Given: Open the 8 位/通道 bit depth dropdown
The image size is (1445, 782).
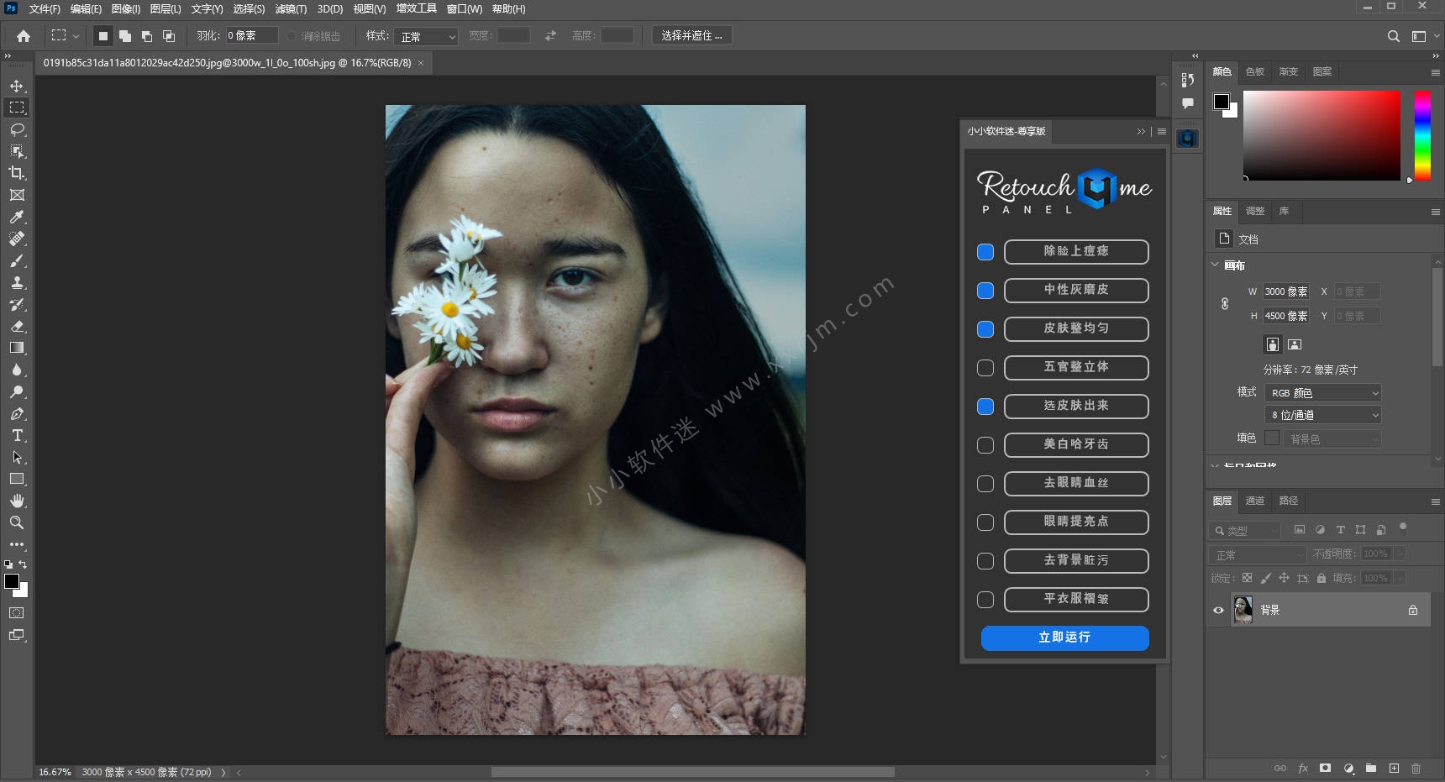Looking at the screenshot, I should point(1322,415).
